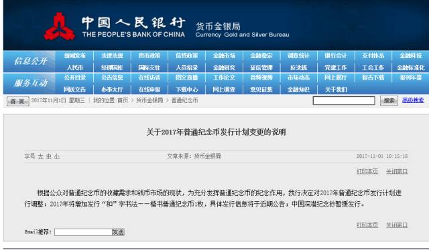
Task: Go to 货币政策 section
Action: [x=149, y=55]
